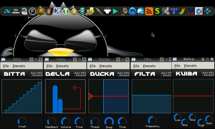The width and height of the screenshot is (215, 129).
Task: Launch Hydrogen drum machine (H2) icon
Action: click(58, 11)
